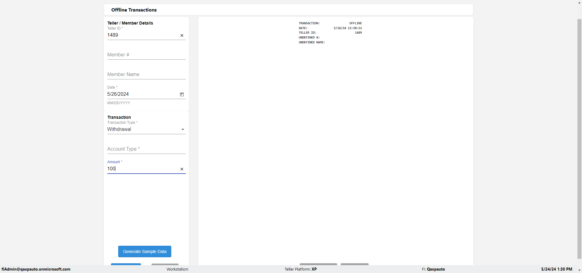Click the Withdrawal transaction type value
Image resolution: width=582 pixels, height=273 pixels.
pos(119,129)
